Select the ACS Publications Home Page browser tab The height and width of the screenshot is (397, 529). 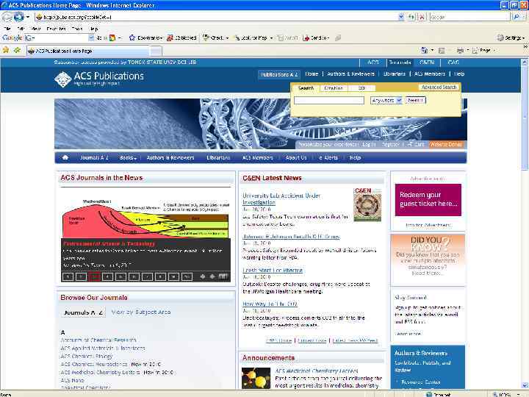click(x=88, y=51)
